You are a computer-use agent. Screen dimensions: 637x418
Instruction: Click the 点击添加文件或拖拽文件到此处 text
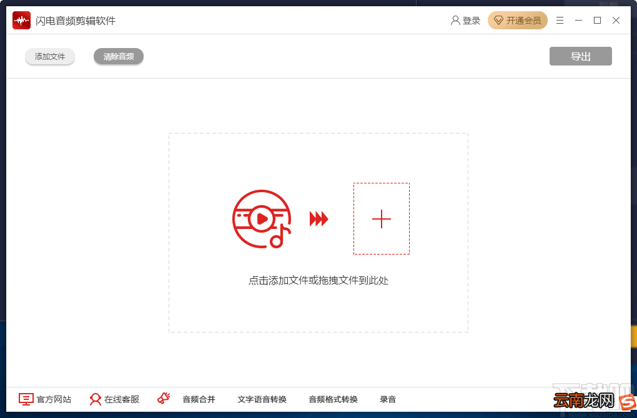[318, 280]
